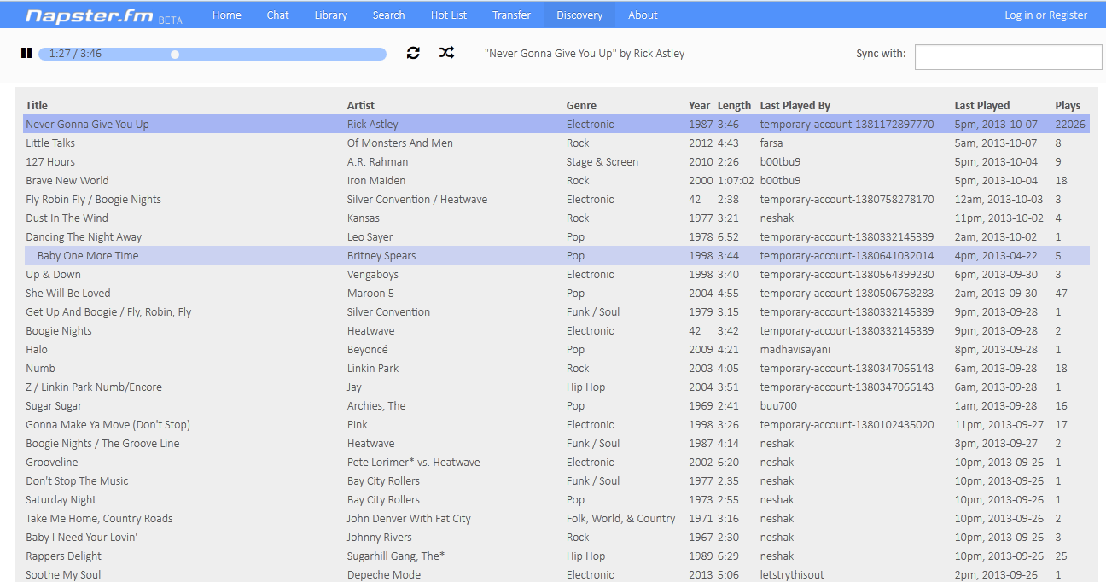Sort by the 'Last Played' column header
The image size is (1106, 582).
tap(982, 106)
